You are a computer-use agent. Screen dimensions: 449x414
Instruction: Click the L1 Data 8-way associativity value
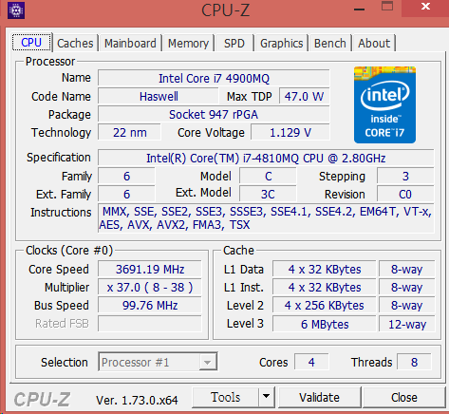407,270
